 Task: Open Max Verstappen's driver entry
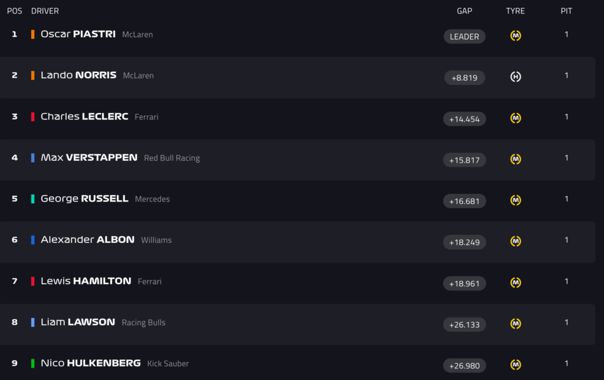(x=89, y=158)
